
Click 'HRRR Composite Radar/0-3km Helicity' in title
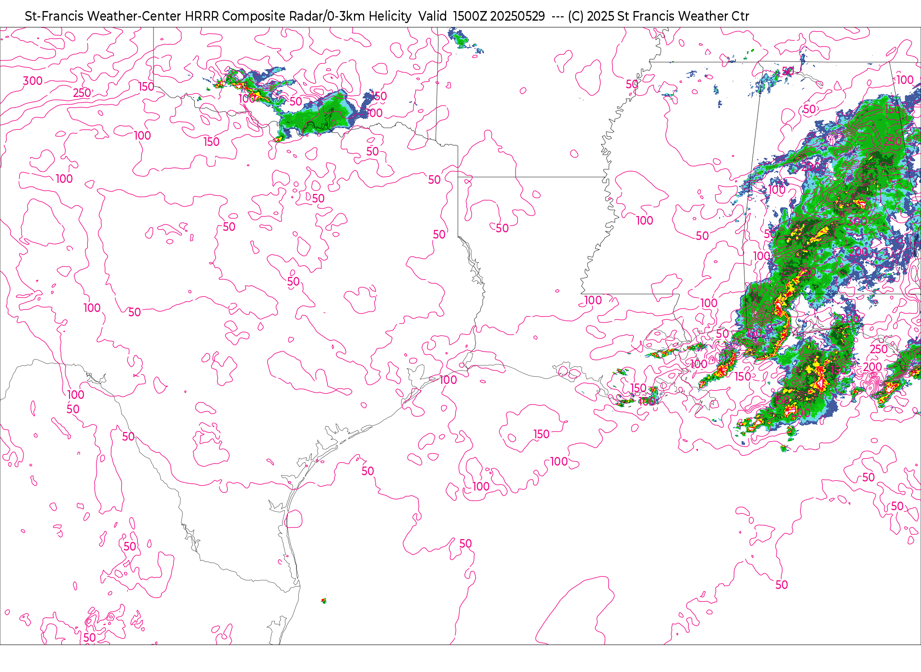298,16
